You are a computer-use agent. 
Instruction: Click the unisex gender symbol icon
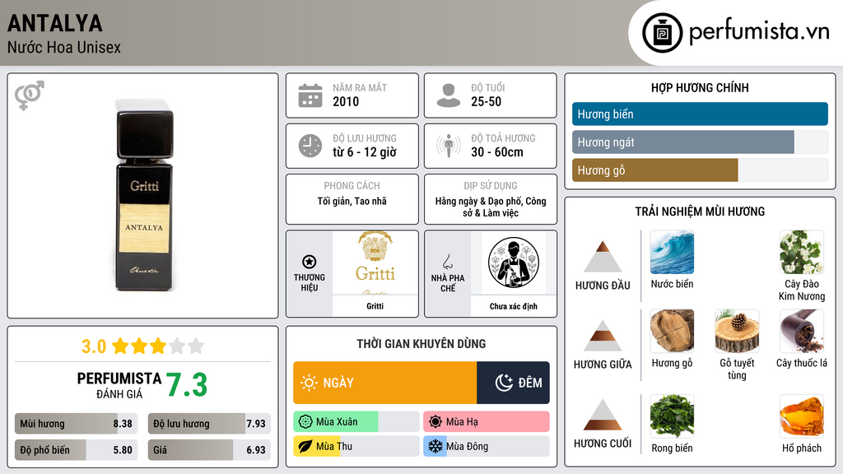pyautogui.click(x=30, y=95)
